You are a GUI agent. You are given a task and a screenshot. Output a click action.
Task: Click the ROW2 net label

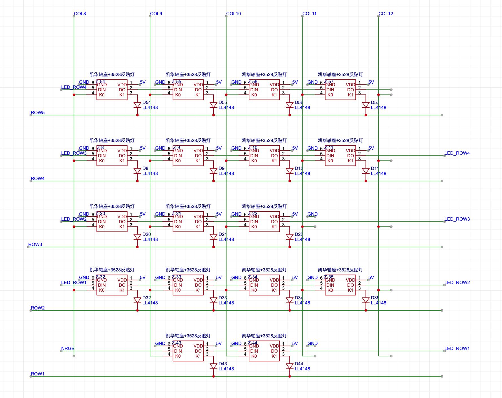point(38,308)
